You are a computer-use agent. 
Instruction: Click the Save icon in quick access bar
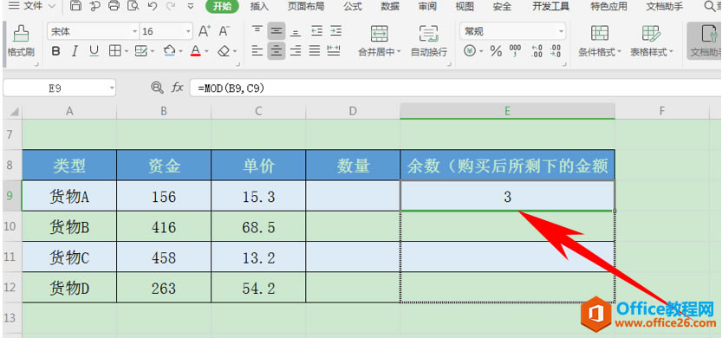tap(75, 6)
